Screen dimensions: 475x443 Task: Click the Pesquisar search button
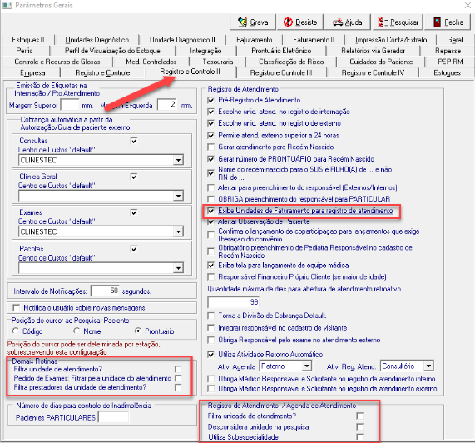pos(398,22)
